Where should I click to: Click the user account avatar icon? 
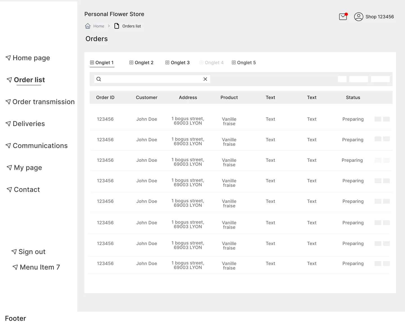(x=359, y=17)
